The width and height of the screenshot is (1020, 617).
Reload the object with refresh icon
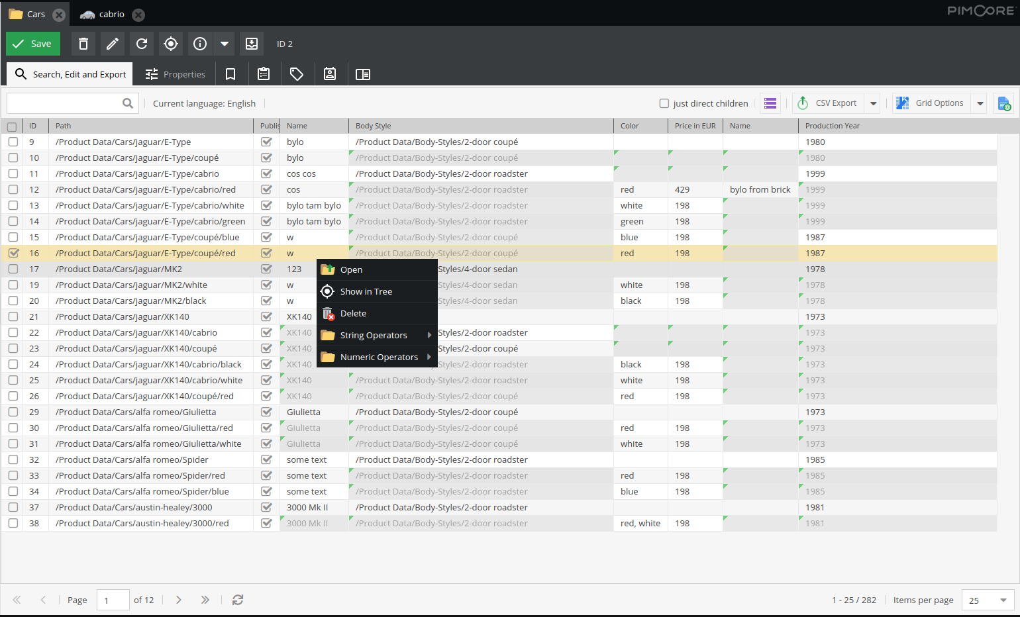[142, 44]
